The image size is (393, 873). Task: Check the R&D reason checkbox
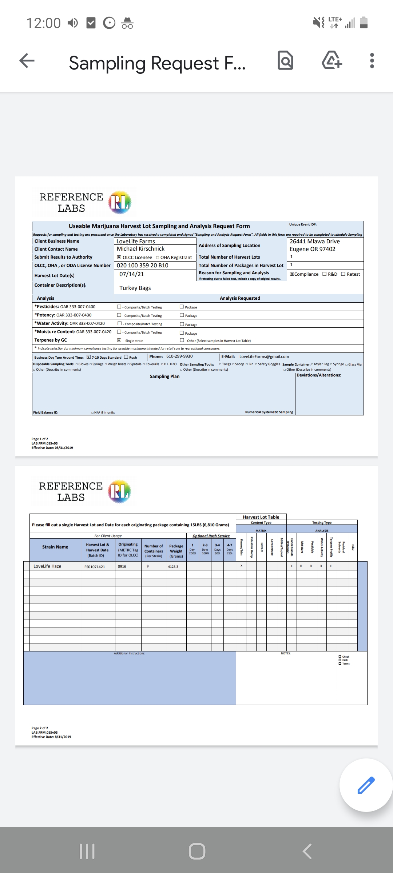(325, 274)
